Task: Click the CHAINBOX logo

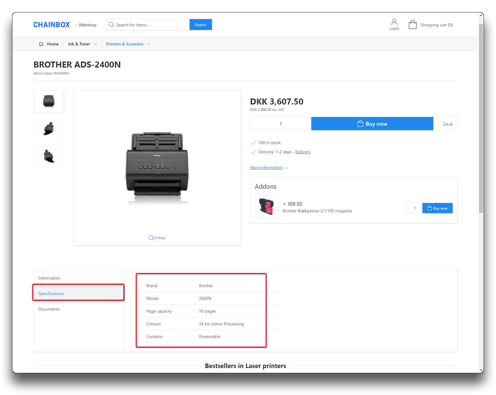Action: pos(51,25)
